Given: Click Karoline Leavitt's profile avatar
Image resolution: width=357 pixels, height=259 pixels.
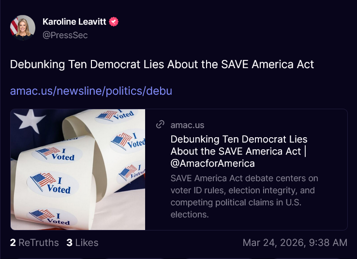Looking at the screenshot, I should 23,28.
